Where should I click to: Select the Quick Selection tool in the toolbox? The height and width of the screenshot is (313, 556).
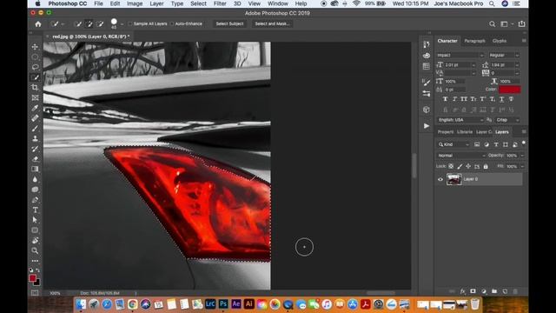pos(35,77)
